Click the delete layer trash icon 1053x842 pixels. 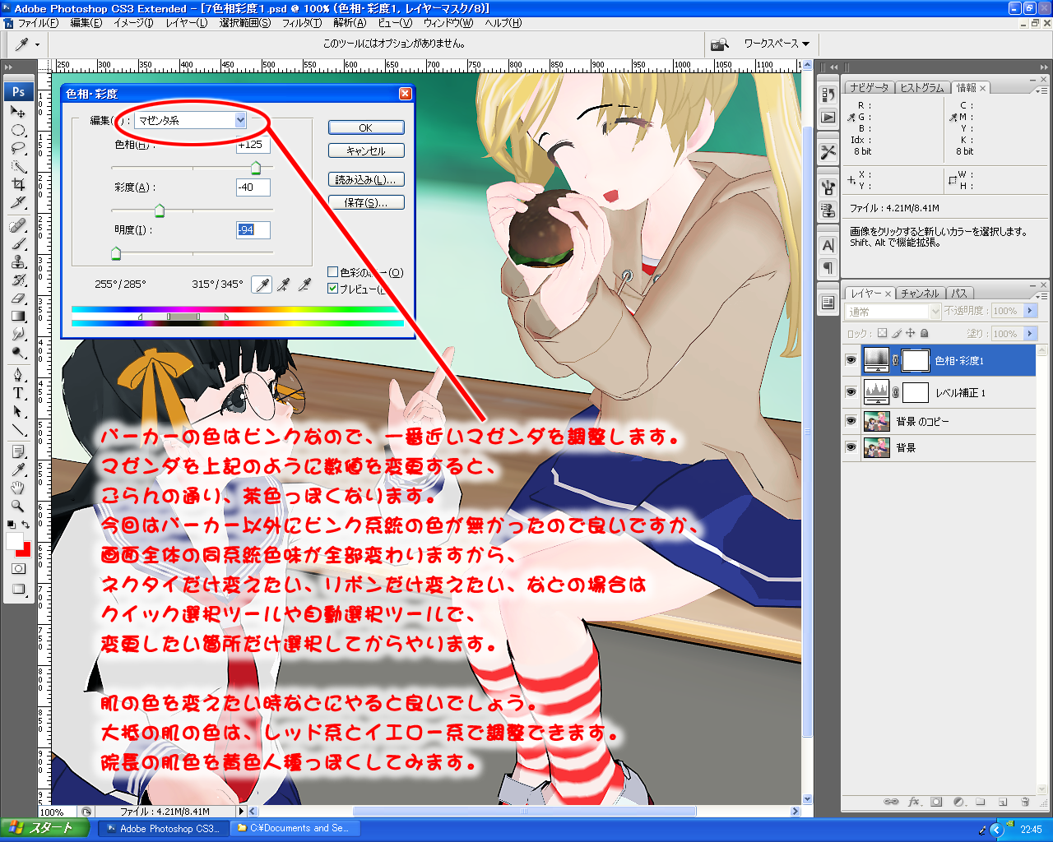[1025, 802]
